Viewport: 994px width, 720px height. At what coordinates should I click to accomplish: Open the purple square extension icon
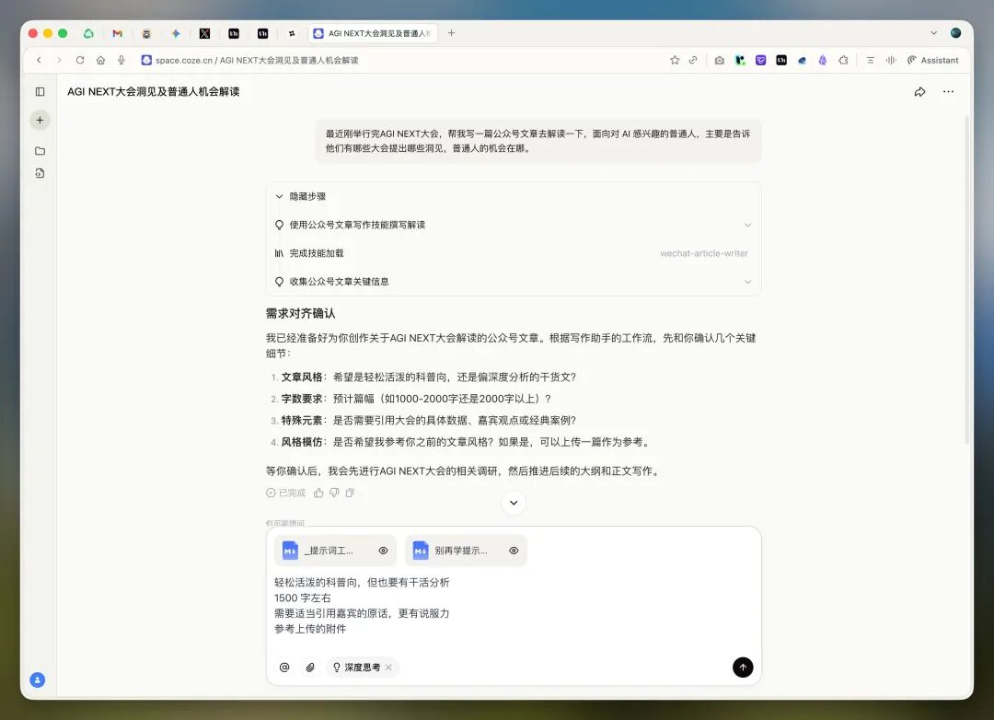click(761, 60)
